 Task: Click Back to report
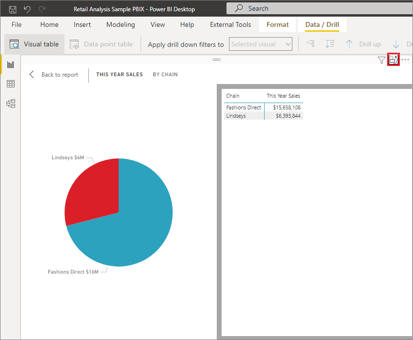pyautogui.click(x=60, y=74)
